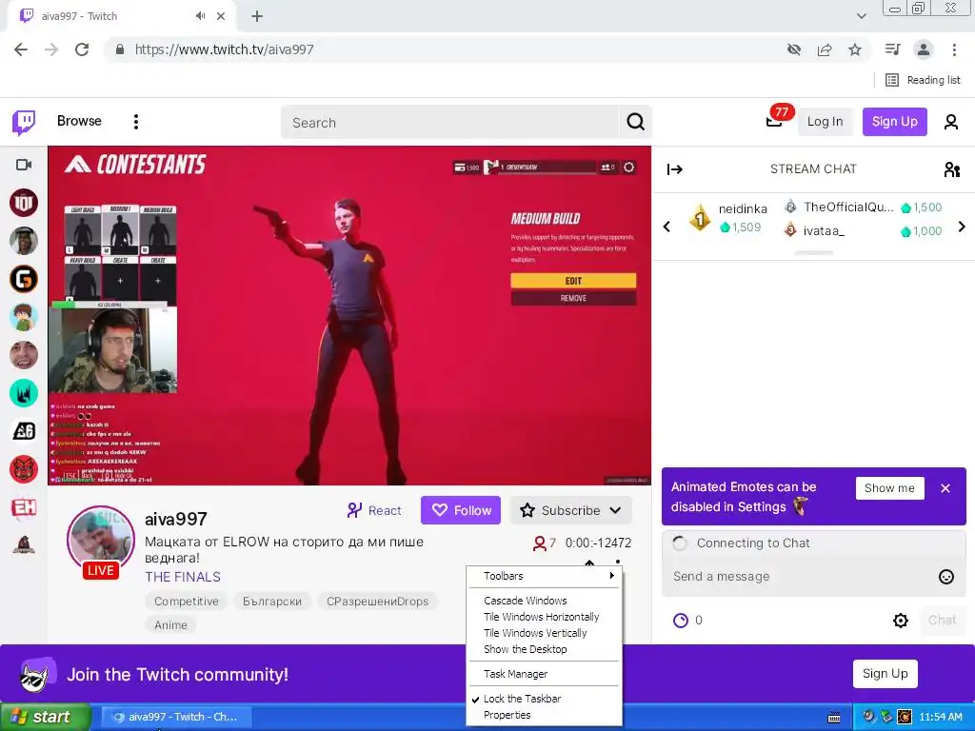Open the Windows start button
The width and height of the screenshot is (975, 731).
45,717
